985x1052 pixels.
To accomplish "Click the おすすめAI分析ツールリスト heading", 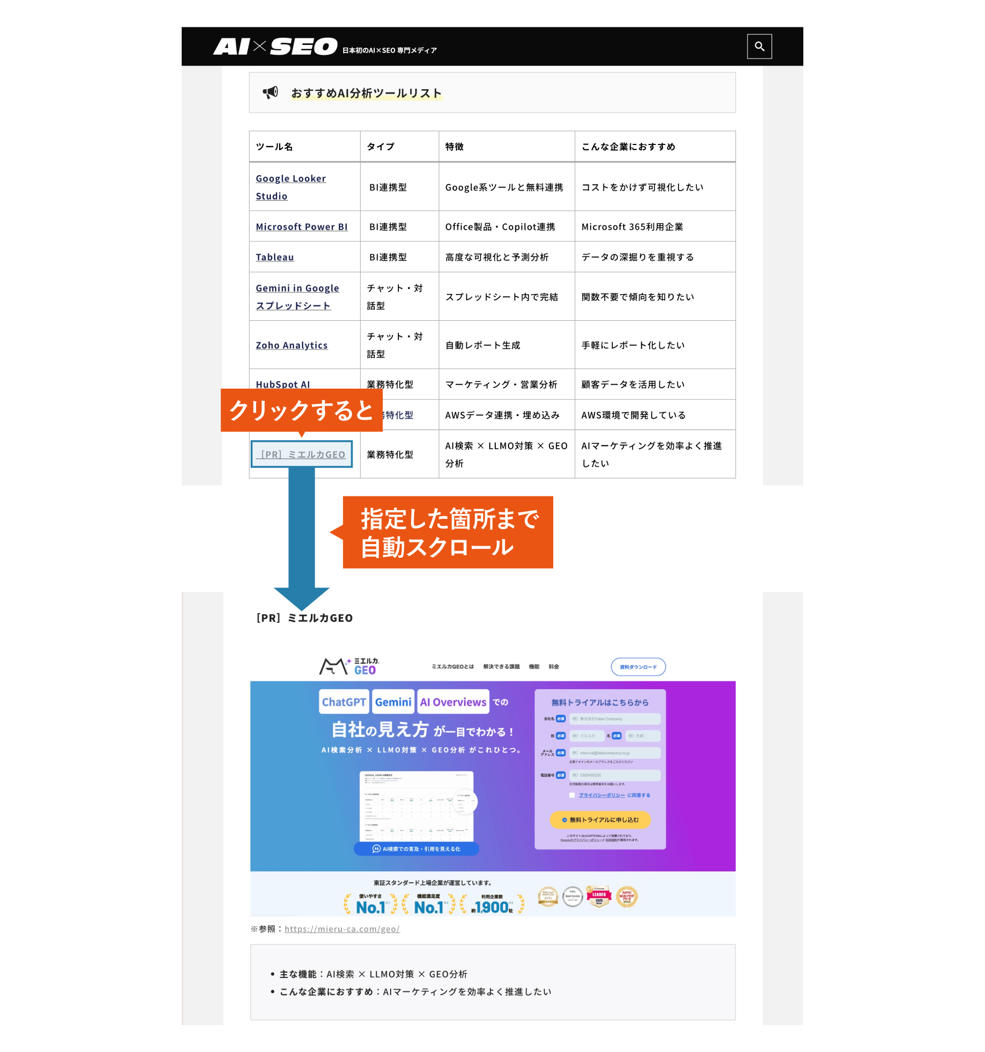I will 366,93.
